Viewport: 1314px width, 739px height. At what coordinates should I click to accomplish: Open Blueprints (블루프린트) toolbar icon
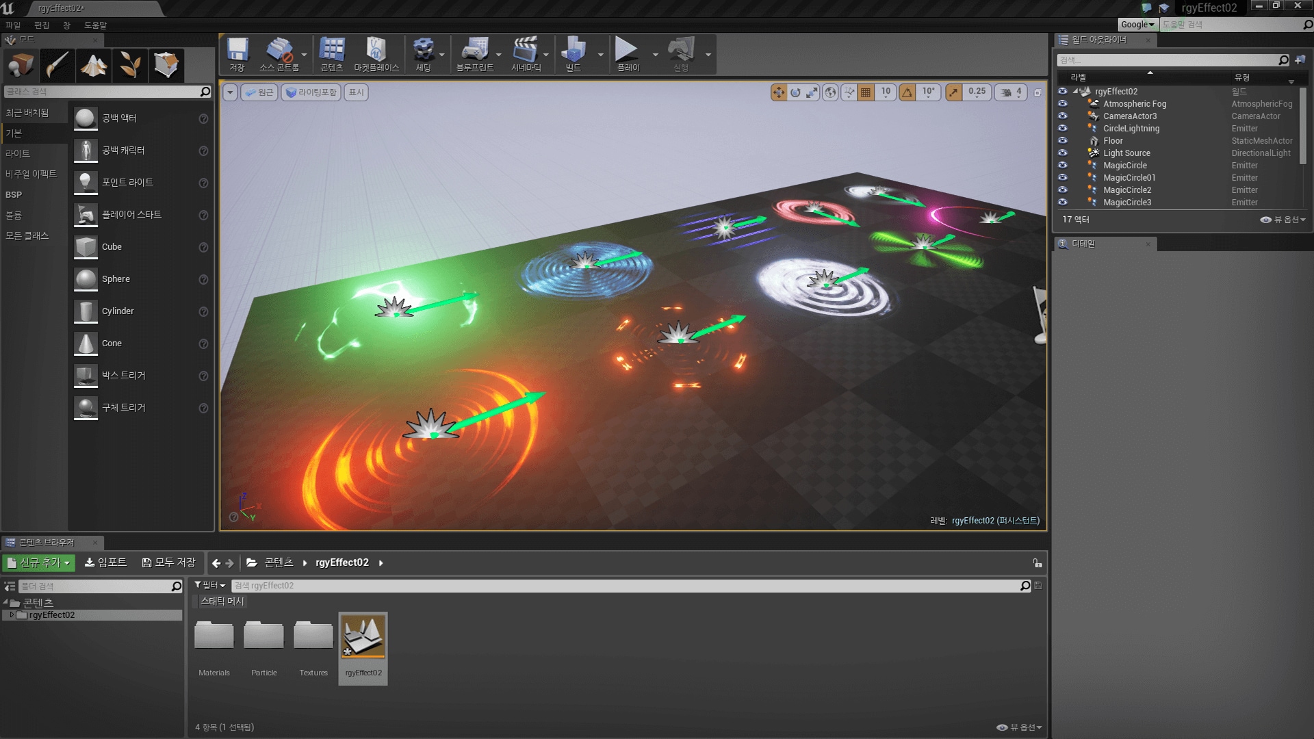pyautogui.click(x=475, y=54)
